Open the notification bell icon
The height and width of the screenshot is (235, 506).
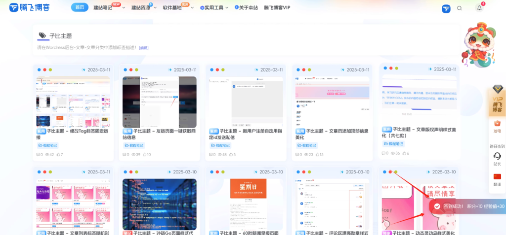point(479,8)
